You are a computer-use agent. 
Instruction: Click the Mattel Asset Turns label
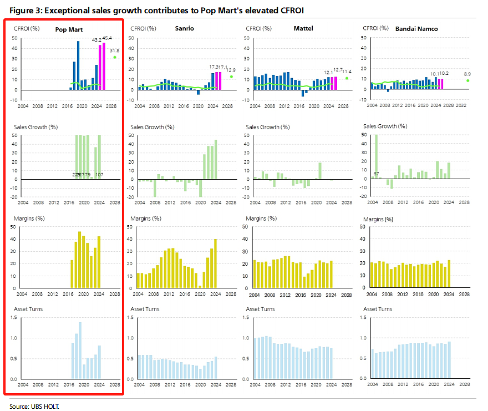tap(260, 309)
